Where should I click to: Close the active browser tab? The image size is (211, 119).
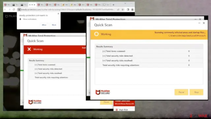click(x=34, y=5)
